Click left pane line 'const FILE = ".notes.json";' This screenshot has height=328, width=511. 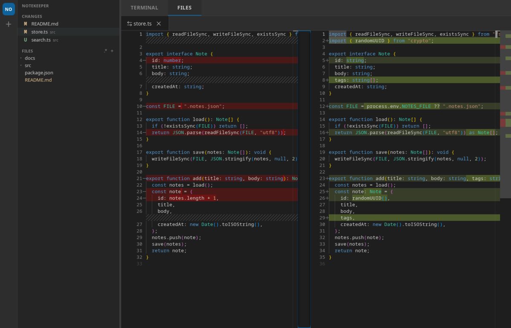(x=221, y=106)
